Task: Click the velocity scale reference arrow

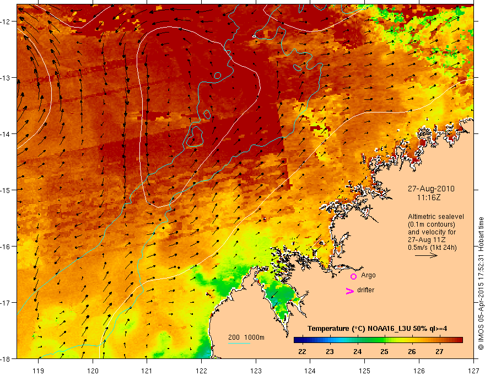Action: coord(426,255)
